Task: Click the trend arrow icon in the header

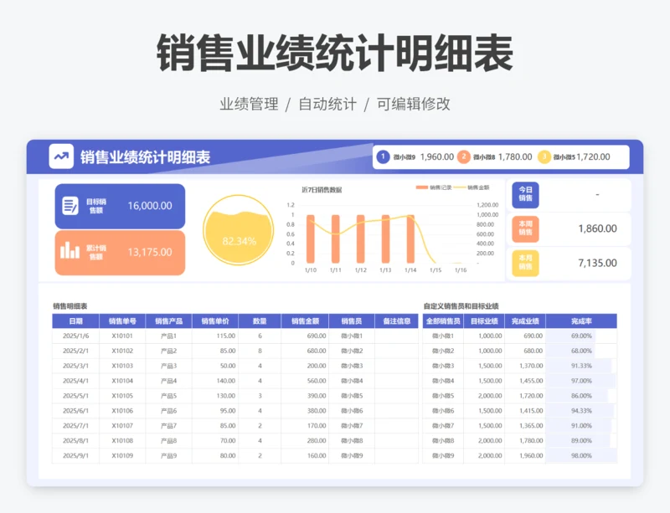Action: click(61, 156)
